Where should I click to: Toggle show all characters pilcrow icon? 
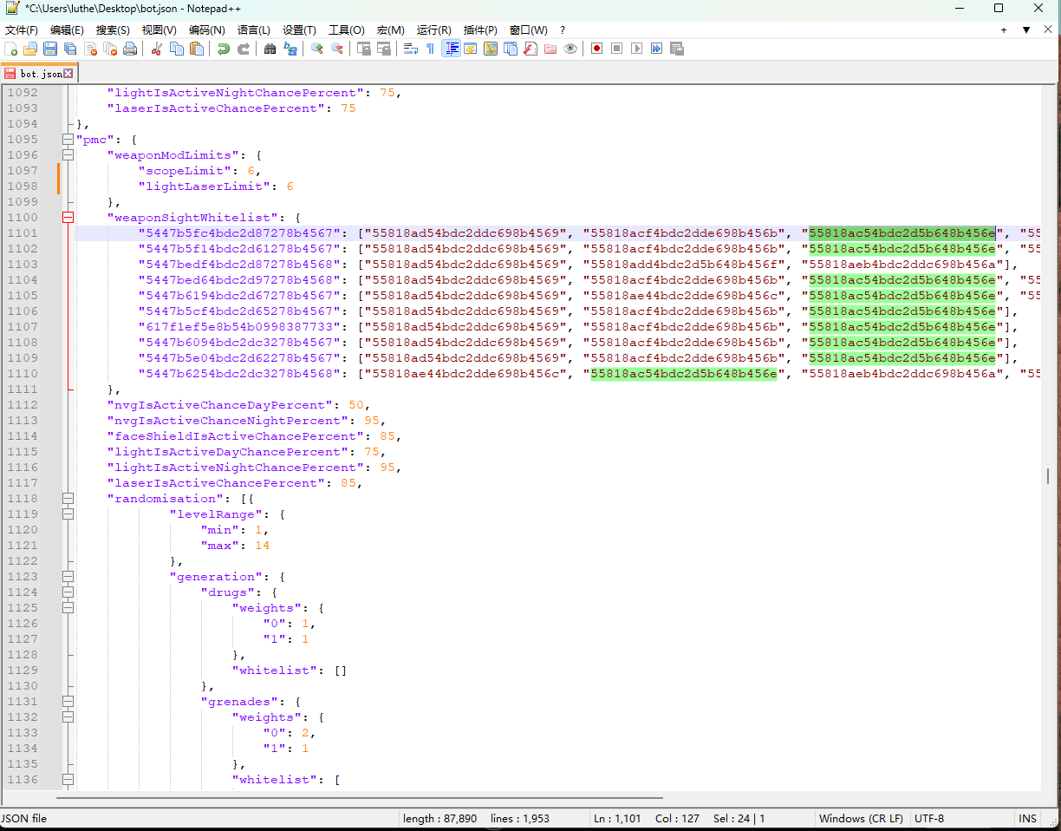[430, 49]
